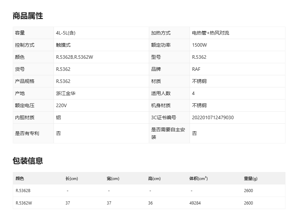Click the 控制方式 value 触摸式
This screenshot has width=291, height=218.
pos(63,45)
